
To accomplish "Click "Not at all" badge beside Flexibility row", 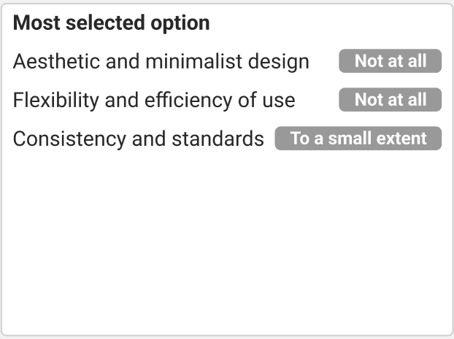I will coord(390,99).
